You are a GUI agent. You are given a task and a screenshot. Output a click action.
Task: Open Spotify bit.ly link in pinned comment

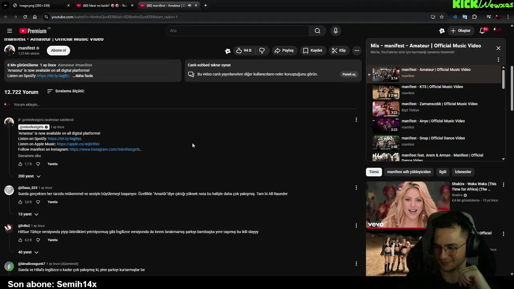[x=65, y=139]
